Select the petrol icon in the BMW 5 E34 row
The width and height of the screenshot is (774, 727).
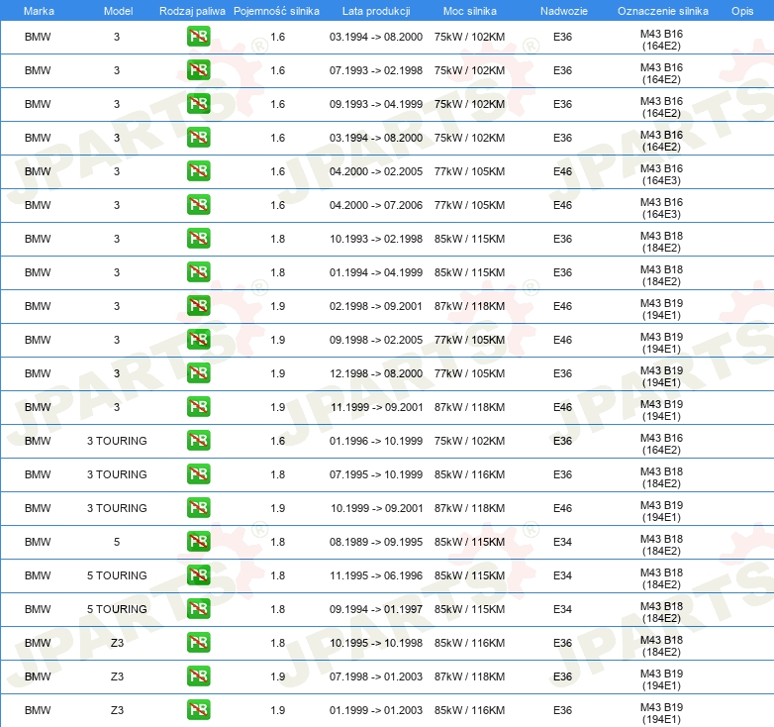click(x=198, y=542)
